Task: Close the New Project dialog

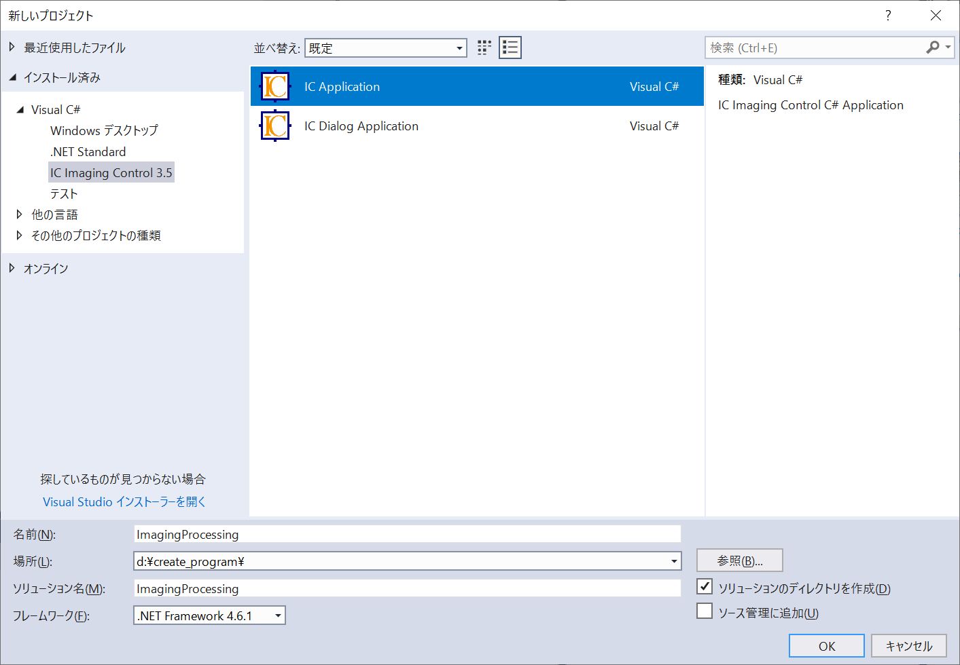Action: pyautogui.click(x=936, y=16)
